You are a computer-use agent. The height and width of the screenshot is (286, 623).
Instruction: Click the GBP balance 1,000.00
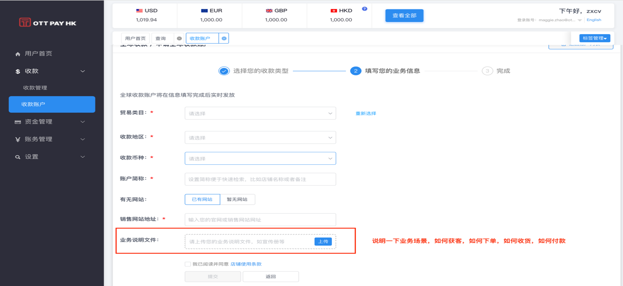(x=276, y=20)
